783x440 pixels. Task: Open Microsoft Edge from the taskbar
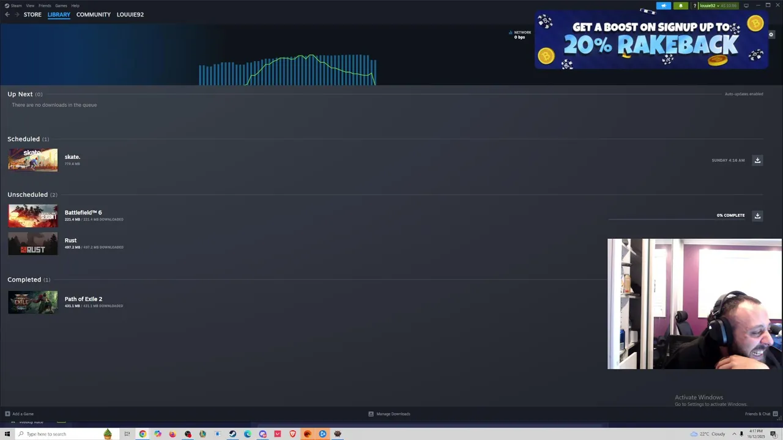click(x=247, y=434)
